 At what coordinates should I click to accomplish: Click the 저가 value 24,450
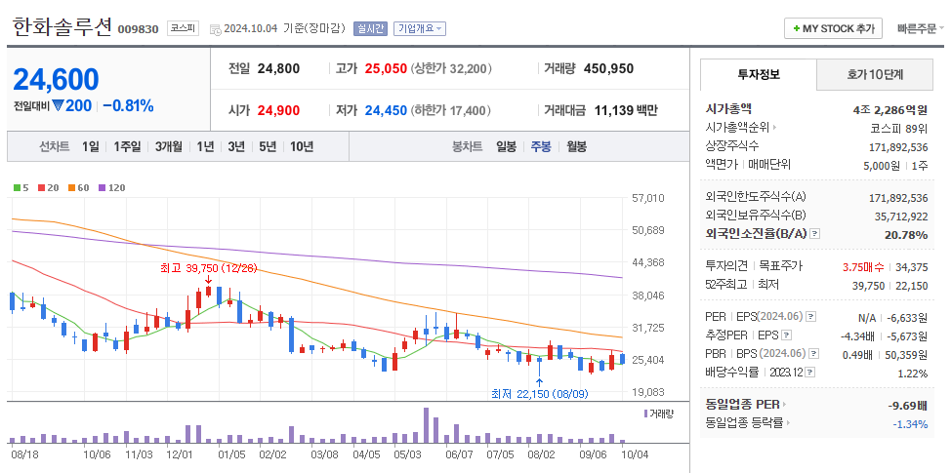coord(386,111)
